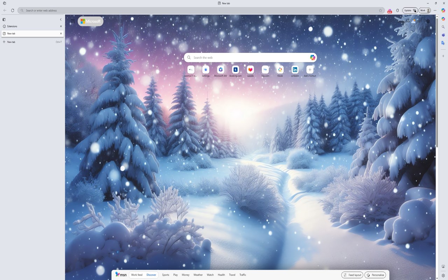The width and height of the screenshot is (448, 280).
Task: Open new tab page settings gear
Action: (428, 21)
